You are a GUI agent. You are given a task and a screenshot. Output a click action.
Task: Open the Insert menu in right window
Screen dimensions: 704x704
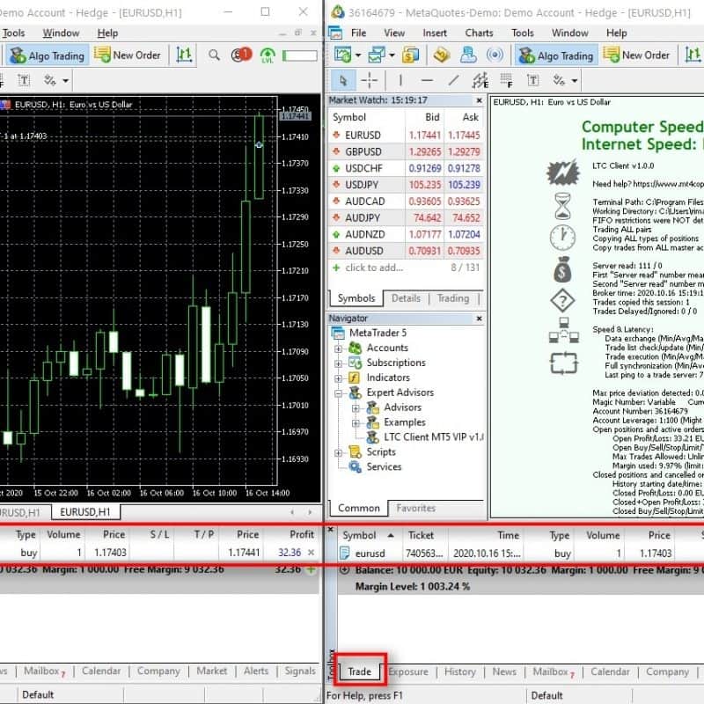[435, 33]
